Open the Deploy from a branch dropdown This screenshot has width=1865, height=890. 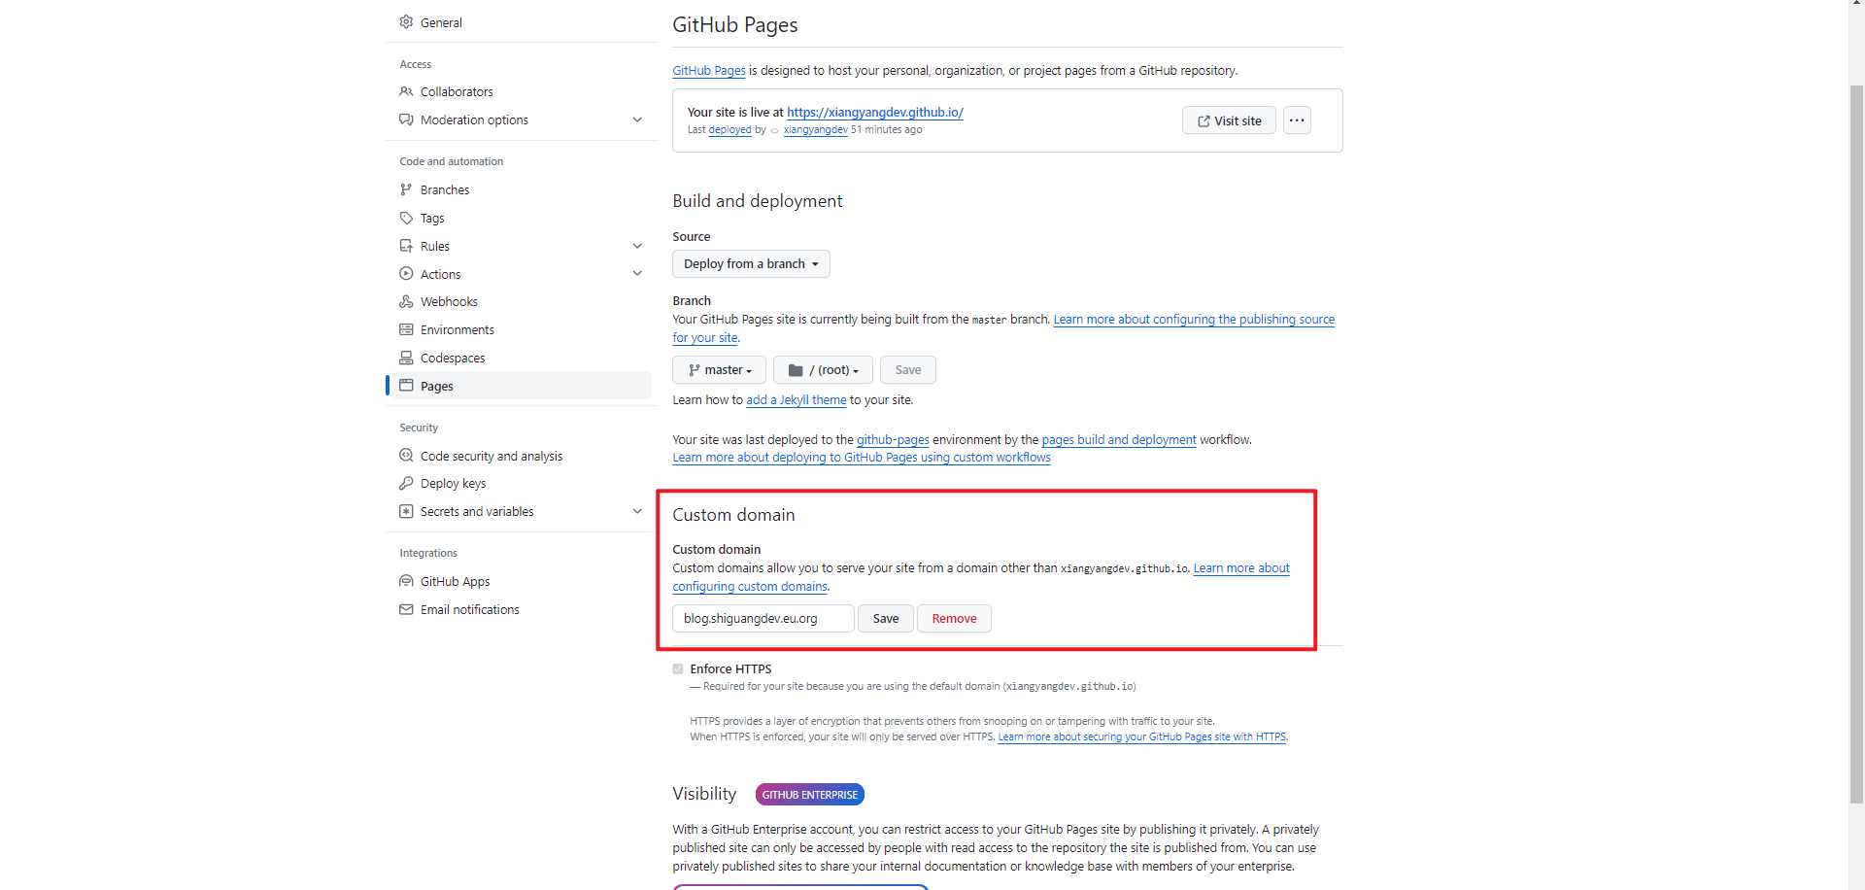751,264
